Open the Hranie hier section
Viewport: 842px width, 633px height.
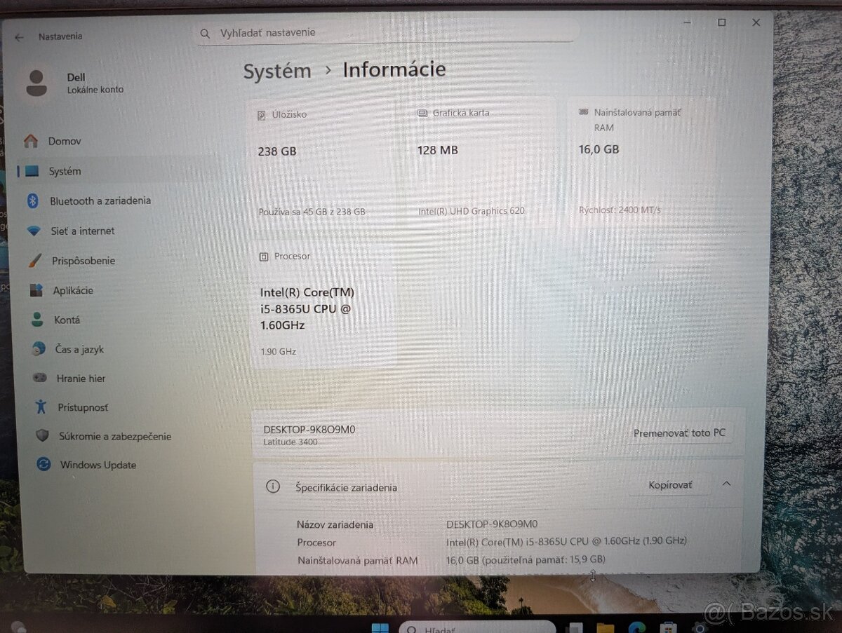(79, 379)
